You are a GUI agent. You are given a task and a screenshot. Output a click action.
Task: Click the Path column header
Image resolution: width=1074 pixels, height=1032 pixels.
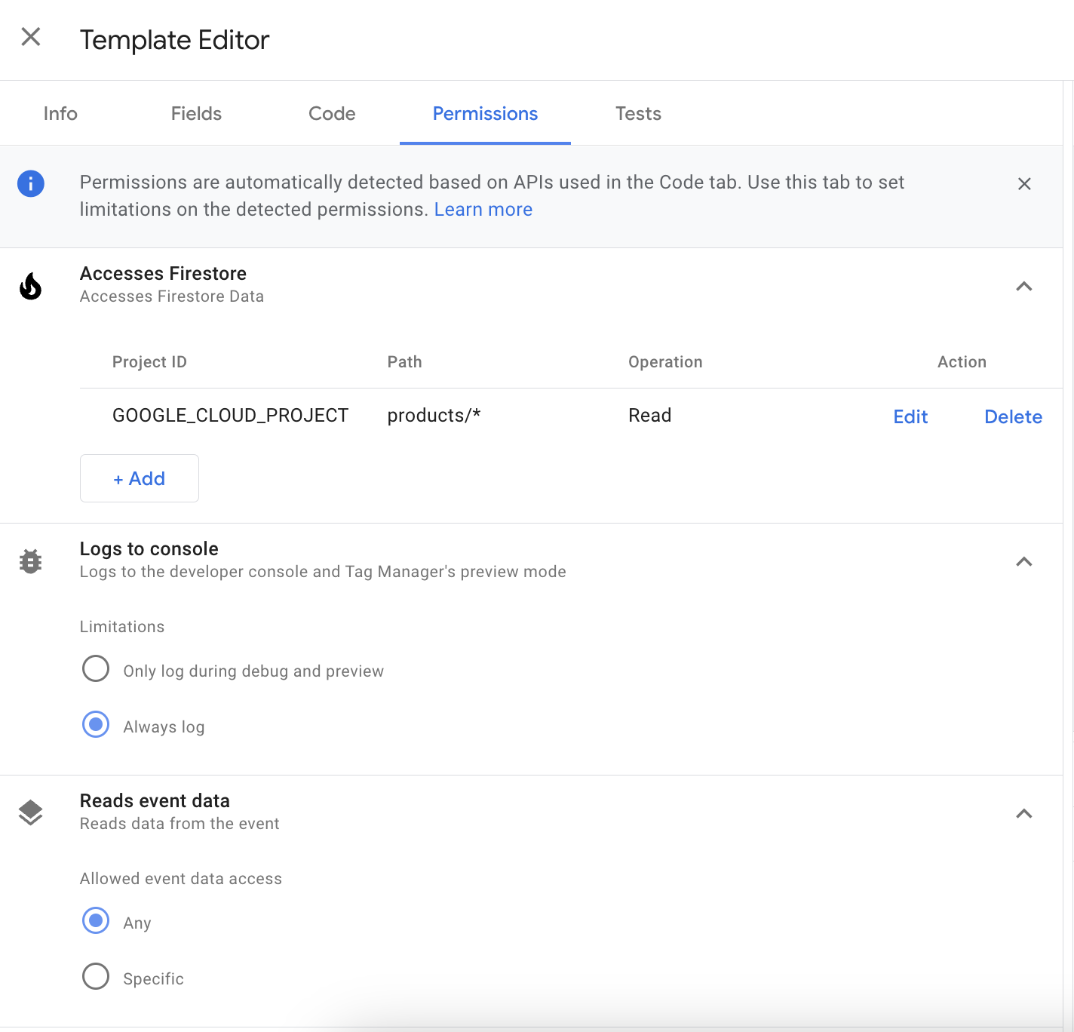404,362
